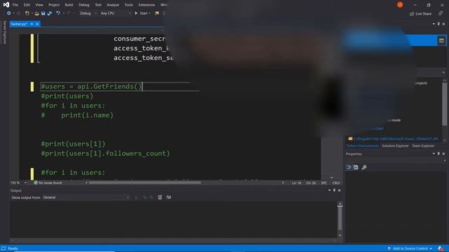Viewport: 449px width, 252px height.
Task: Click Add to Source Control
Action: (x=410, y=248)
